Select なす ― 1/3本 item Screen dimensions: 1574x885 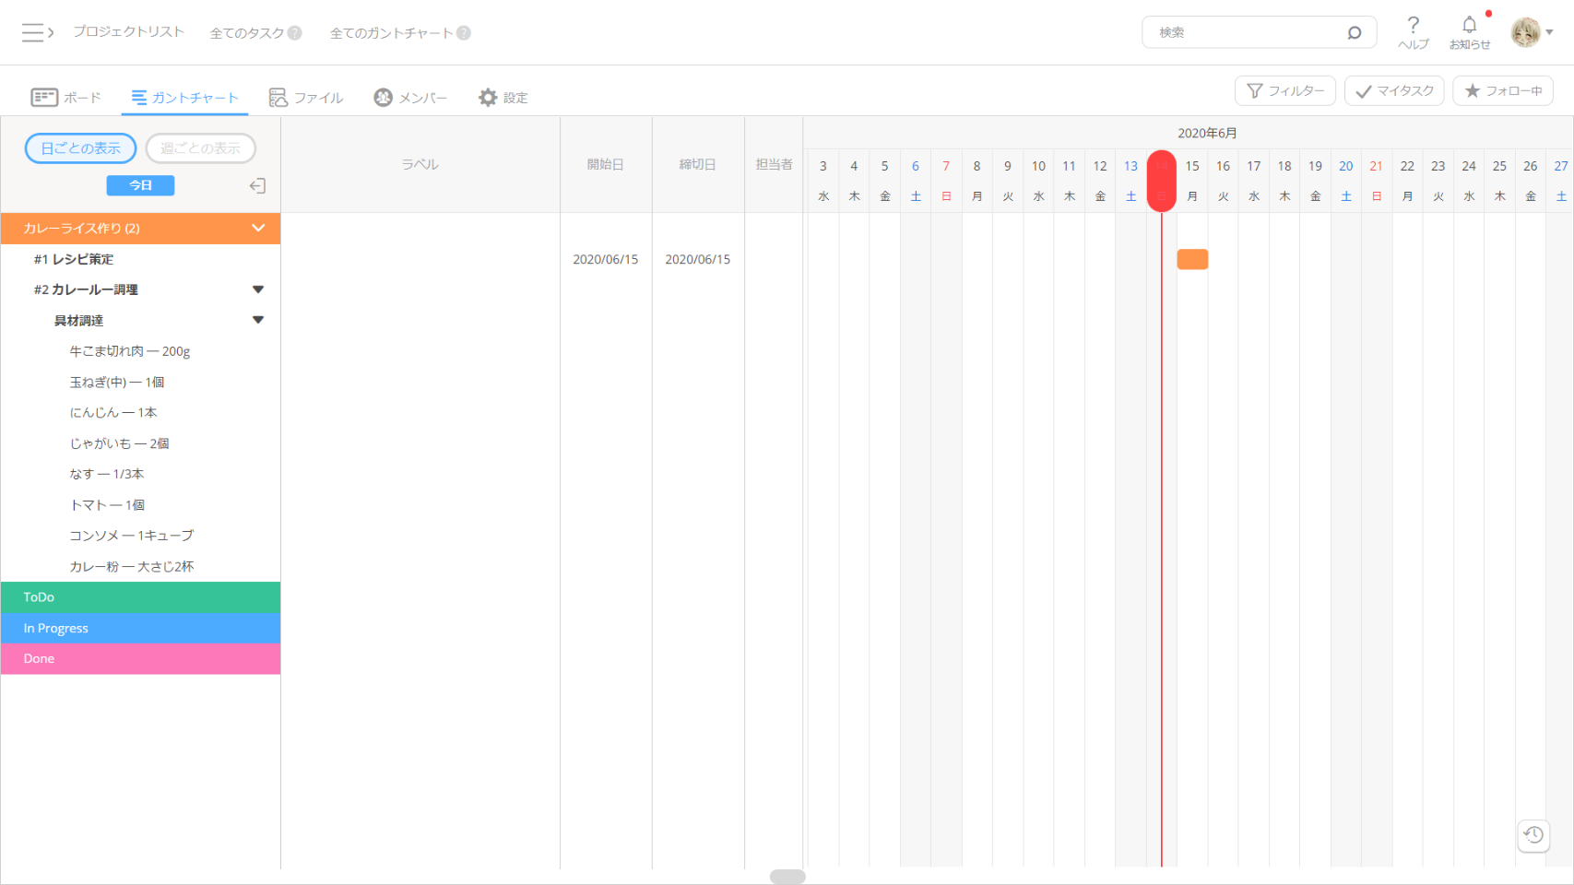pyautogui.click(x=107, y=474)
